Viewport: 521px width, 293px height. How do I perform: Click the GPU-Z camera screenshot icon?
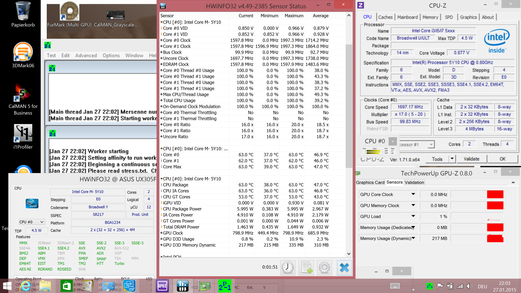pyautogui.click(x=513, y=182)
